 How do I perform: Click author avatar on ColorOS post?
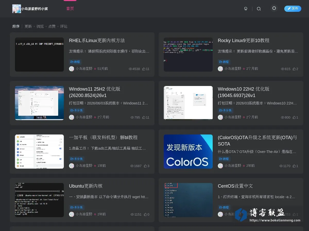(x=220, y=166)
